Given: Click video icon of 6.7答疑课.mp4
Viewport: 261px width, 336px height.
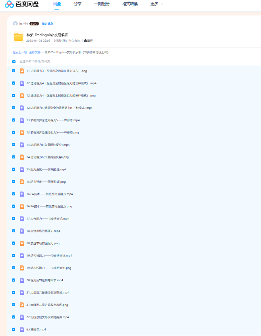Looking at the screenshot, I should [x=22, y=329].
